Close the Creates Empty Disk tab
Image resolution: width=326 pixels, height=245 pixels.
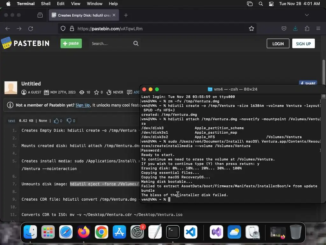tap(114, 15)
